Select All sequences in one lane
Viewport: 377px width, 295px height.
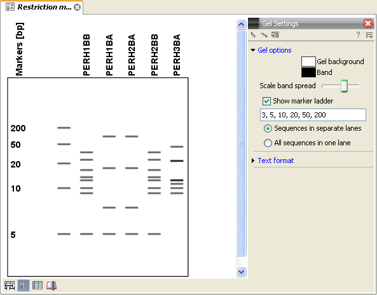[268, 143]
